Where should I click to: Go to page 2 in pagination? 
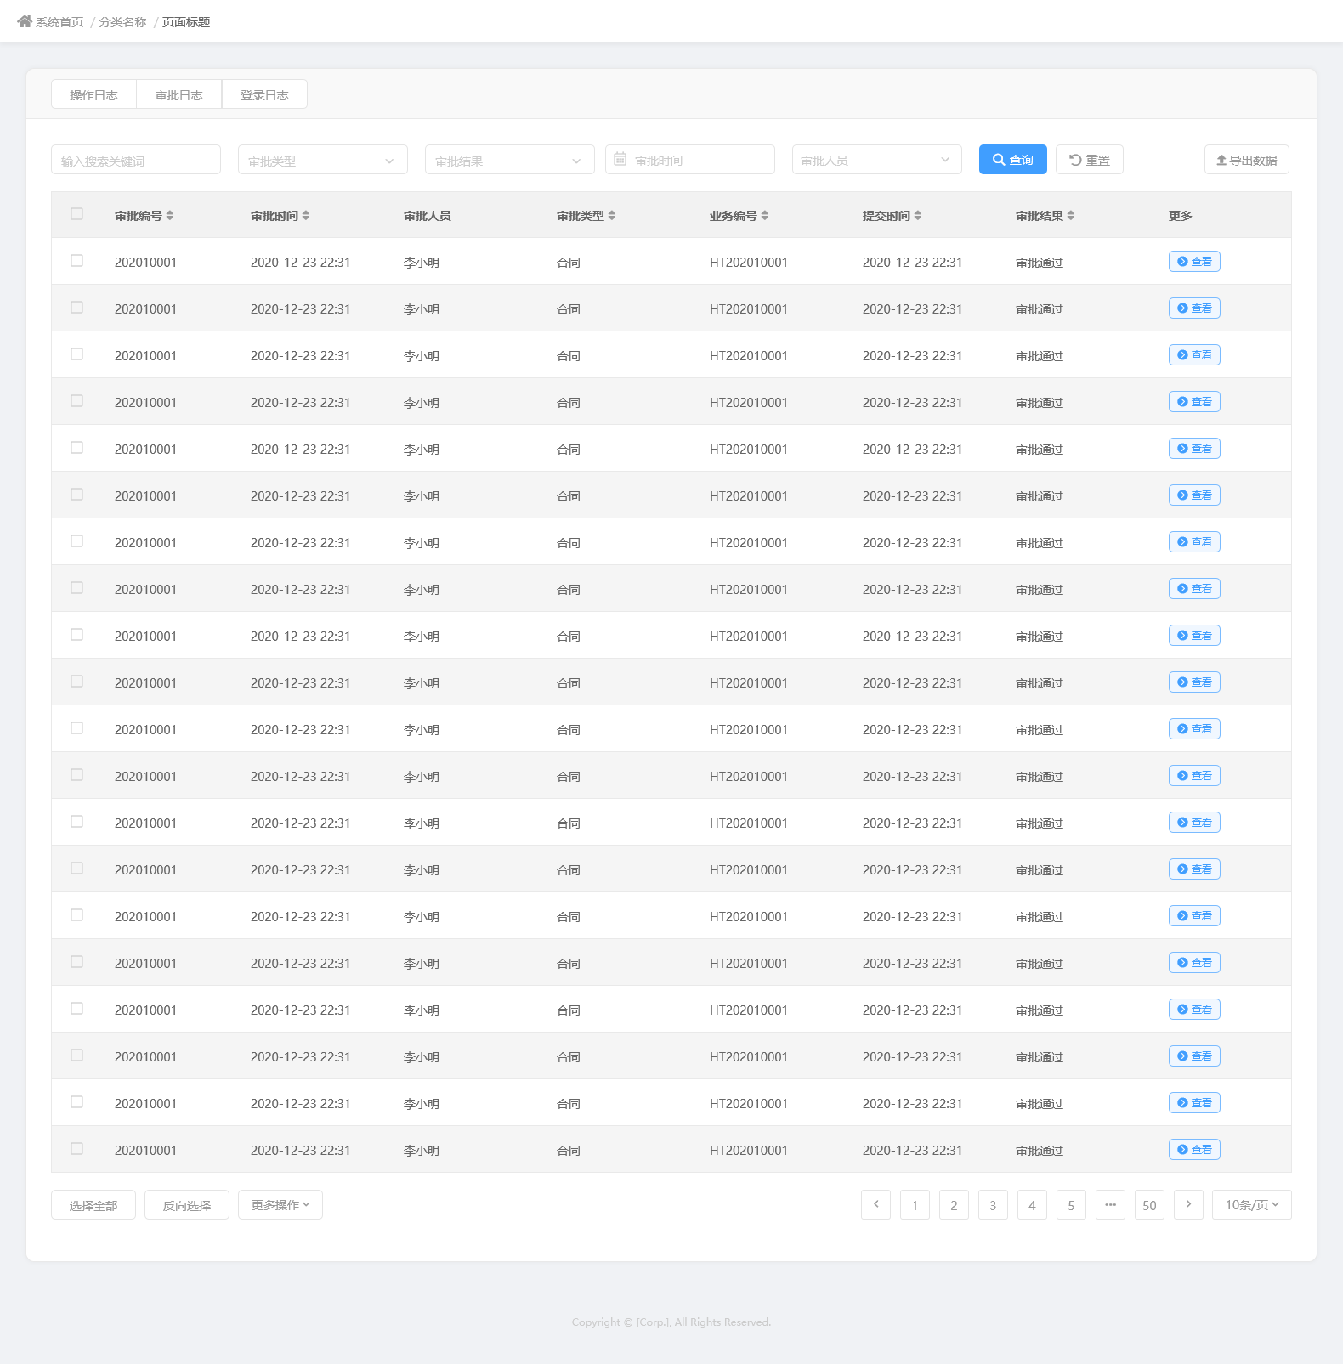954,1204
